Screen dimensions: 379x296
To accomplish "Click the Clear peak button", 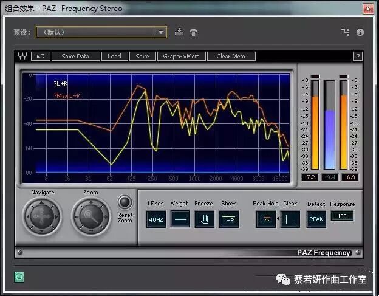I will [x=290, y=219].
